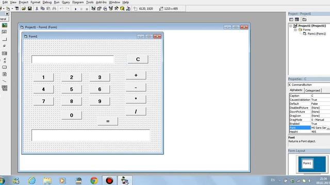The image size is (330, 185).
Task: Show the Project Explorer via toolbar icon
Action: pos(93,9)
